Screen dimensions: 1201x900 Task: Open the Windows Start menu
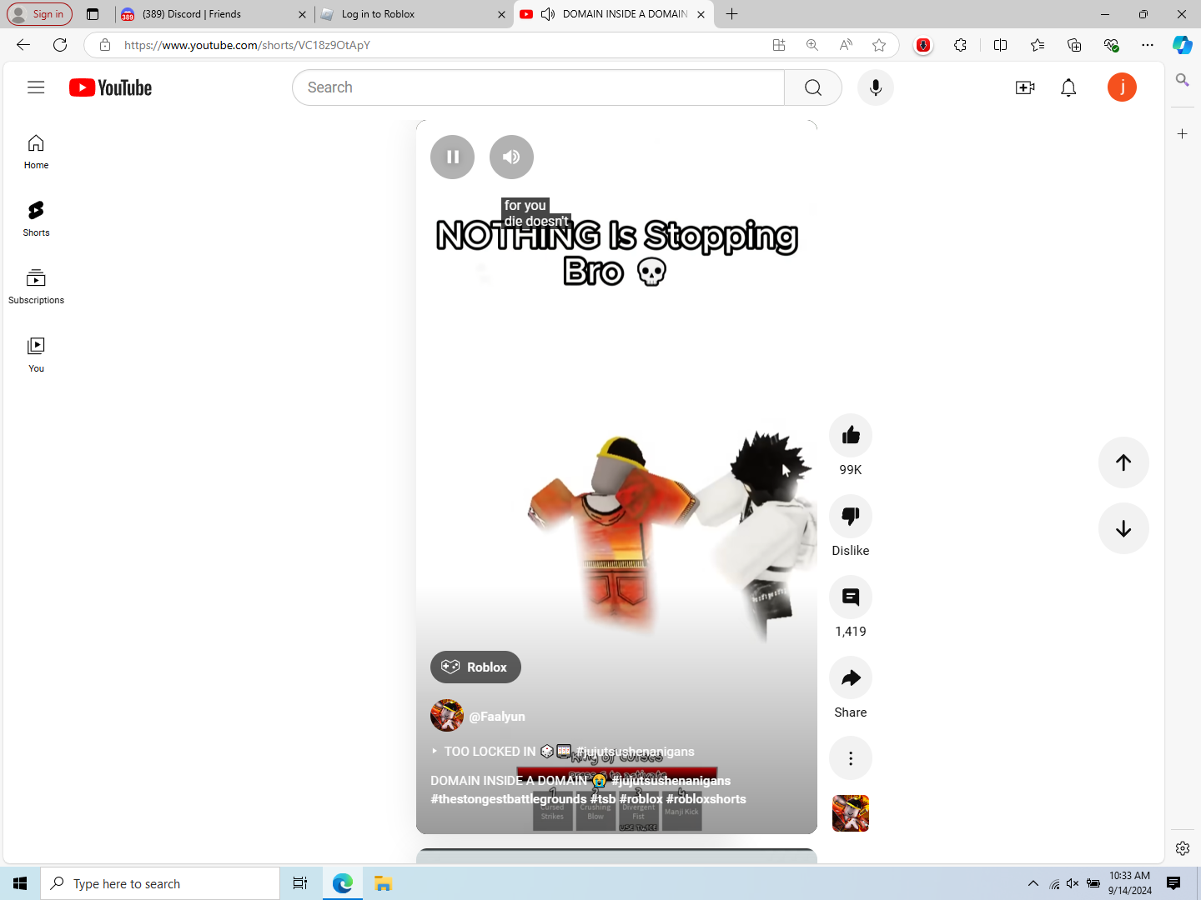click(20, 883)
